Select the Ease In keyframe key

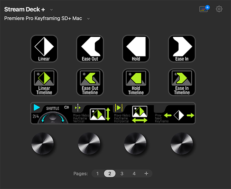click(182, 49)
